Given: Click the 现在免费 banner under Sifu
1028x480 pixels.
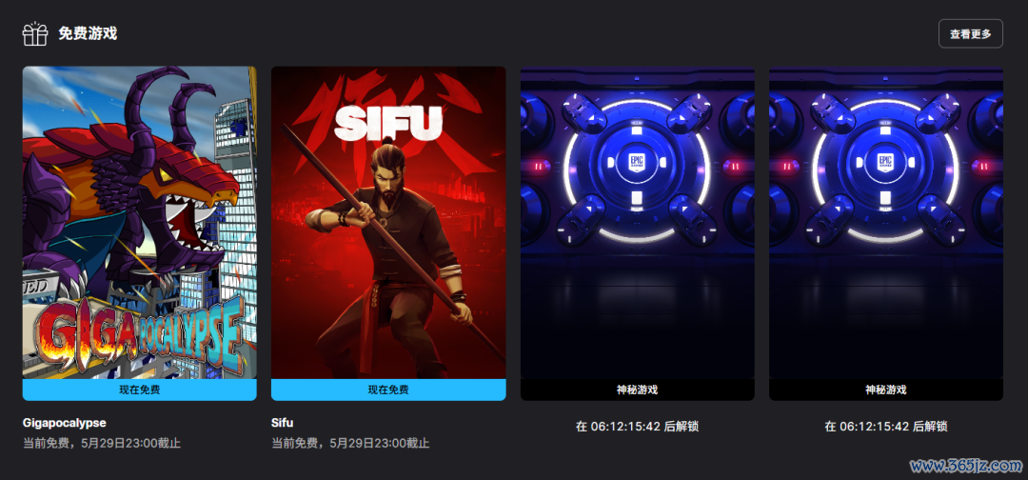Looking at the screenshot, I should (388, 390).
